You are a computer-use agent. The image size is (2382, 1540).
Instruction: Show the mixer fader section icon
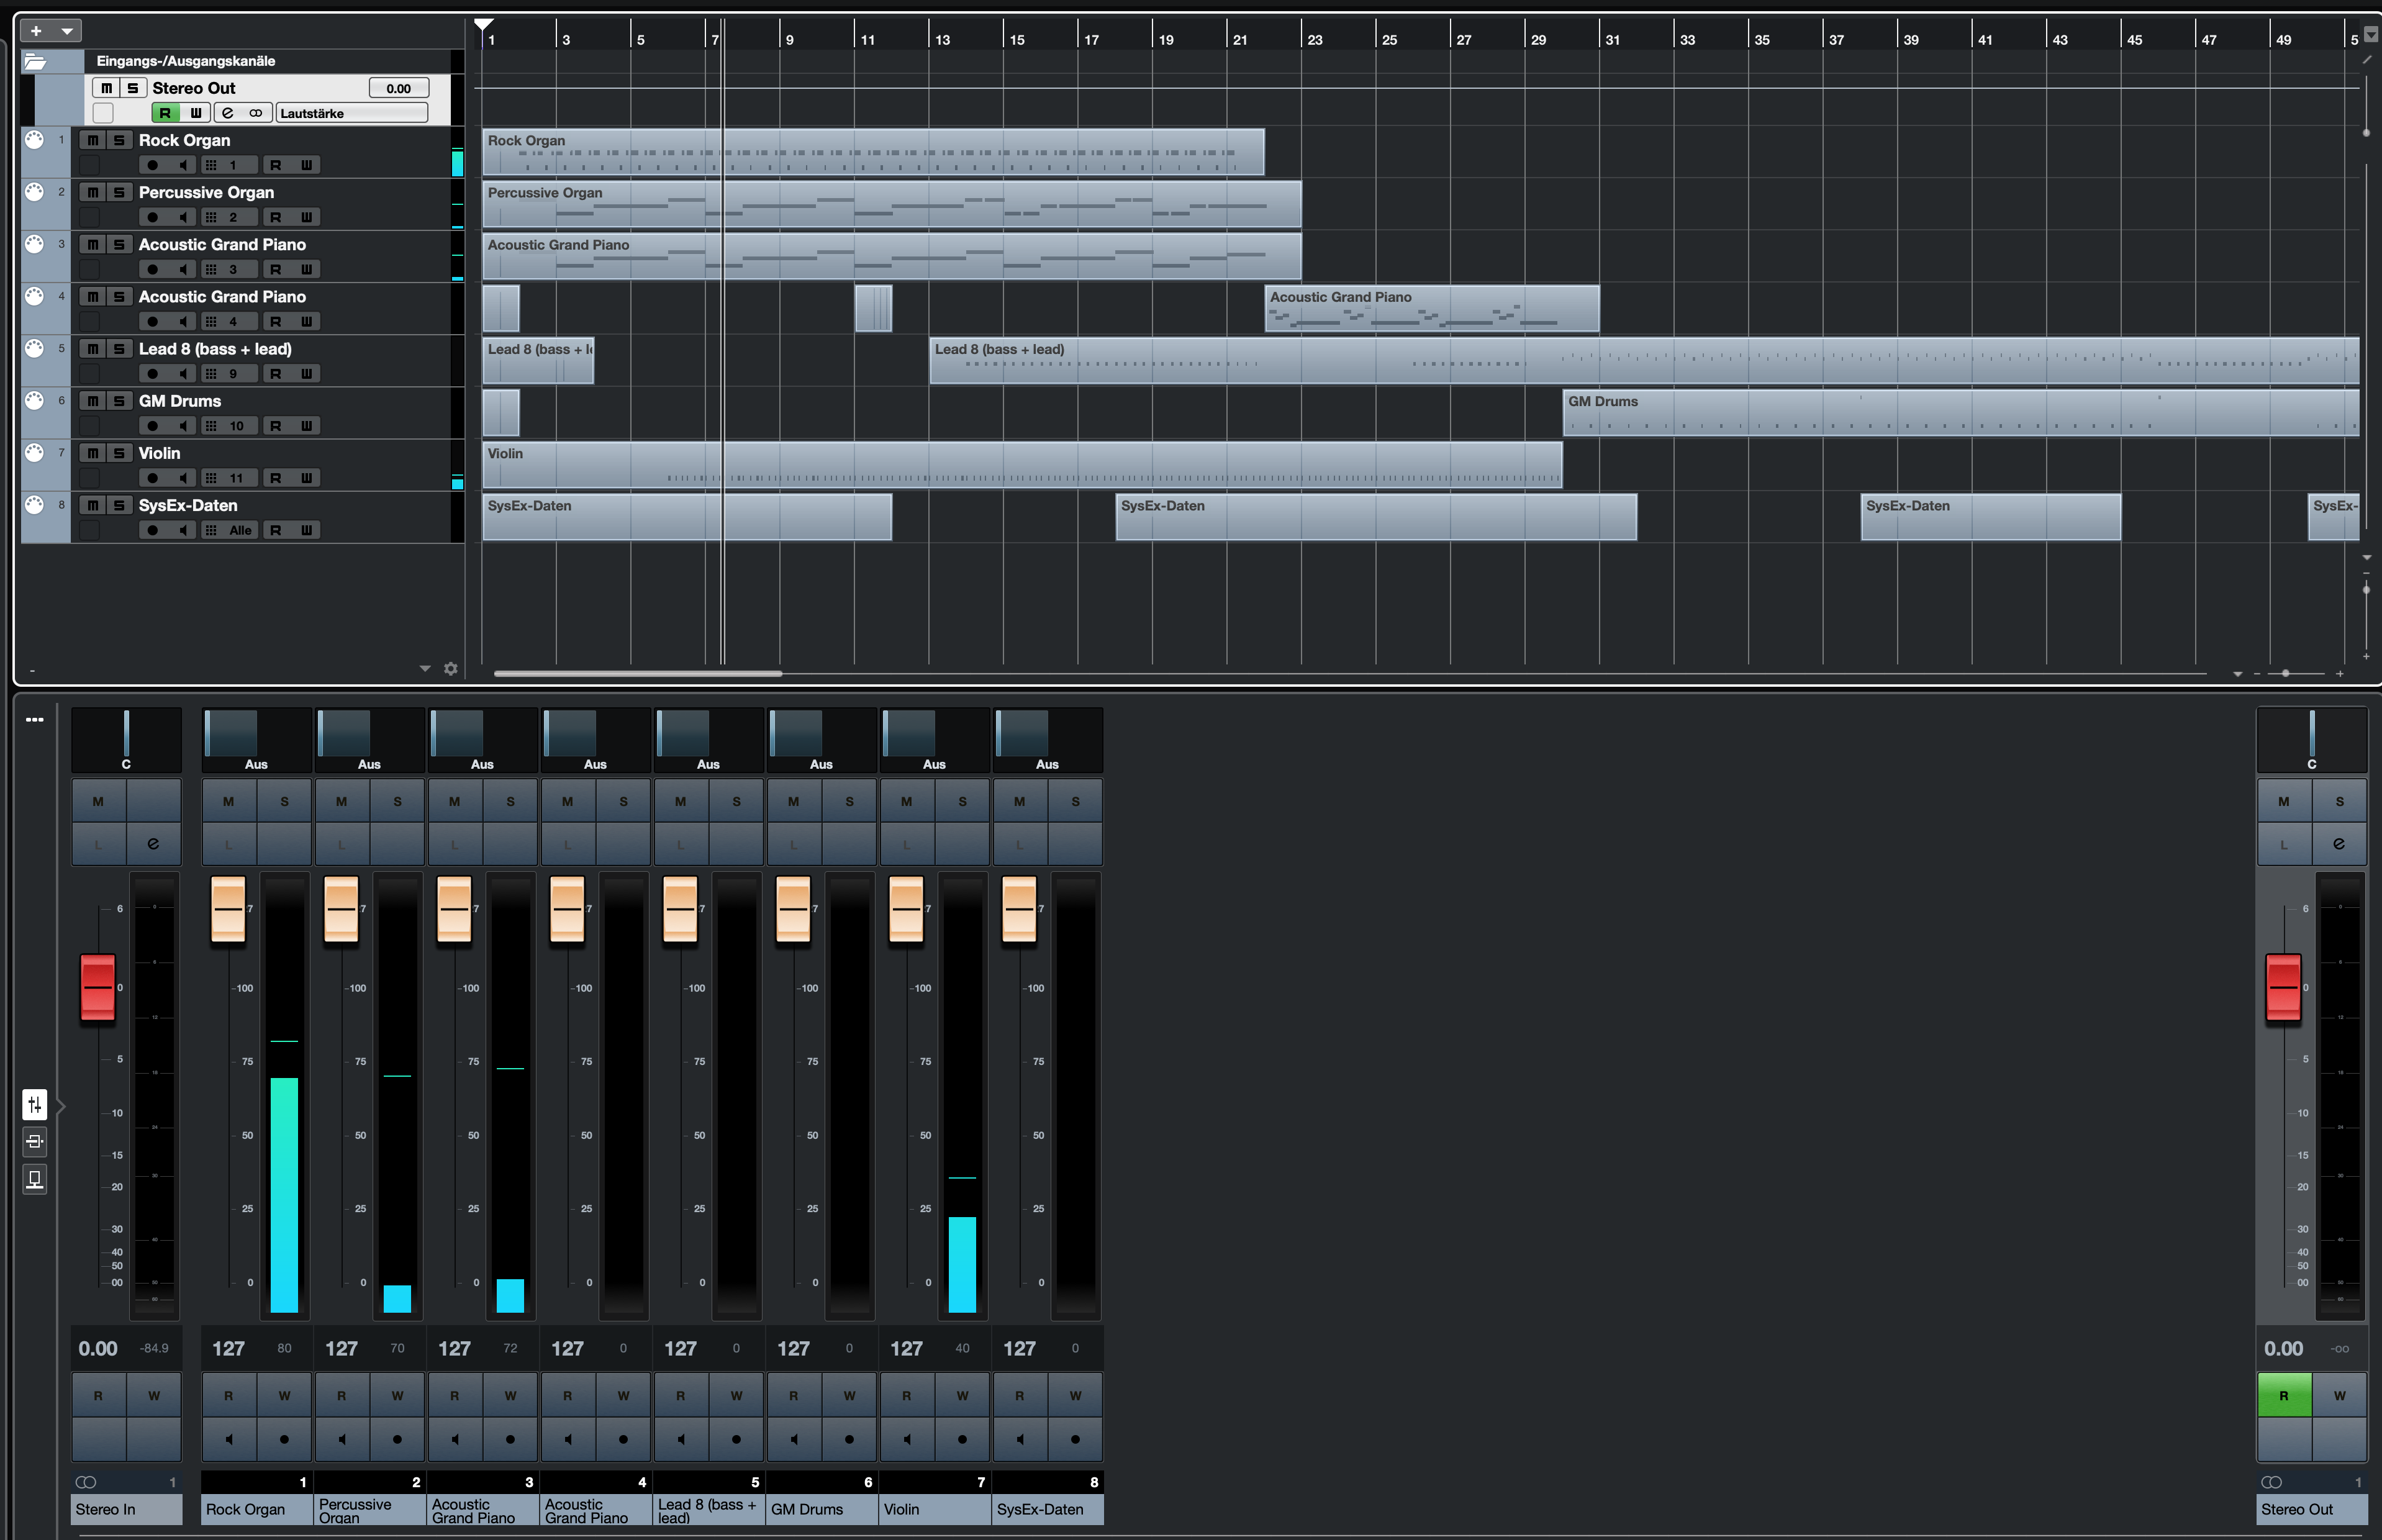point(35,1104)
